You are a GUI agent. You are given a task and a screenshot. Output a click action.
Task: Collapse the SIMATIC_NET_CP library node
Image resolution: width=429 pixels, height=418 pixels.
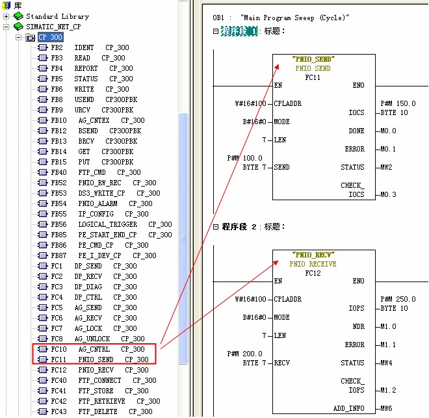coord(6,27)
